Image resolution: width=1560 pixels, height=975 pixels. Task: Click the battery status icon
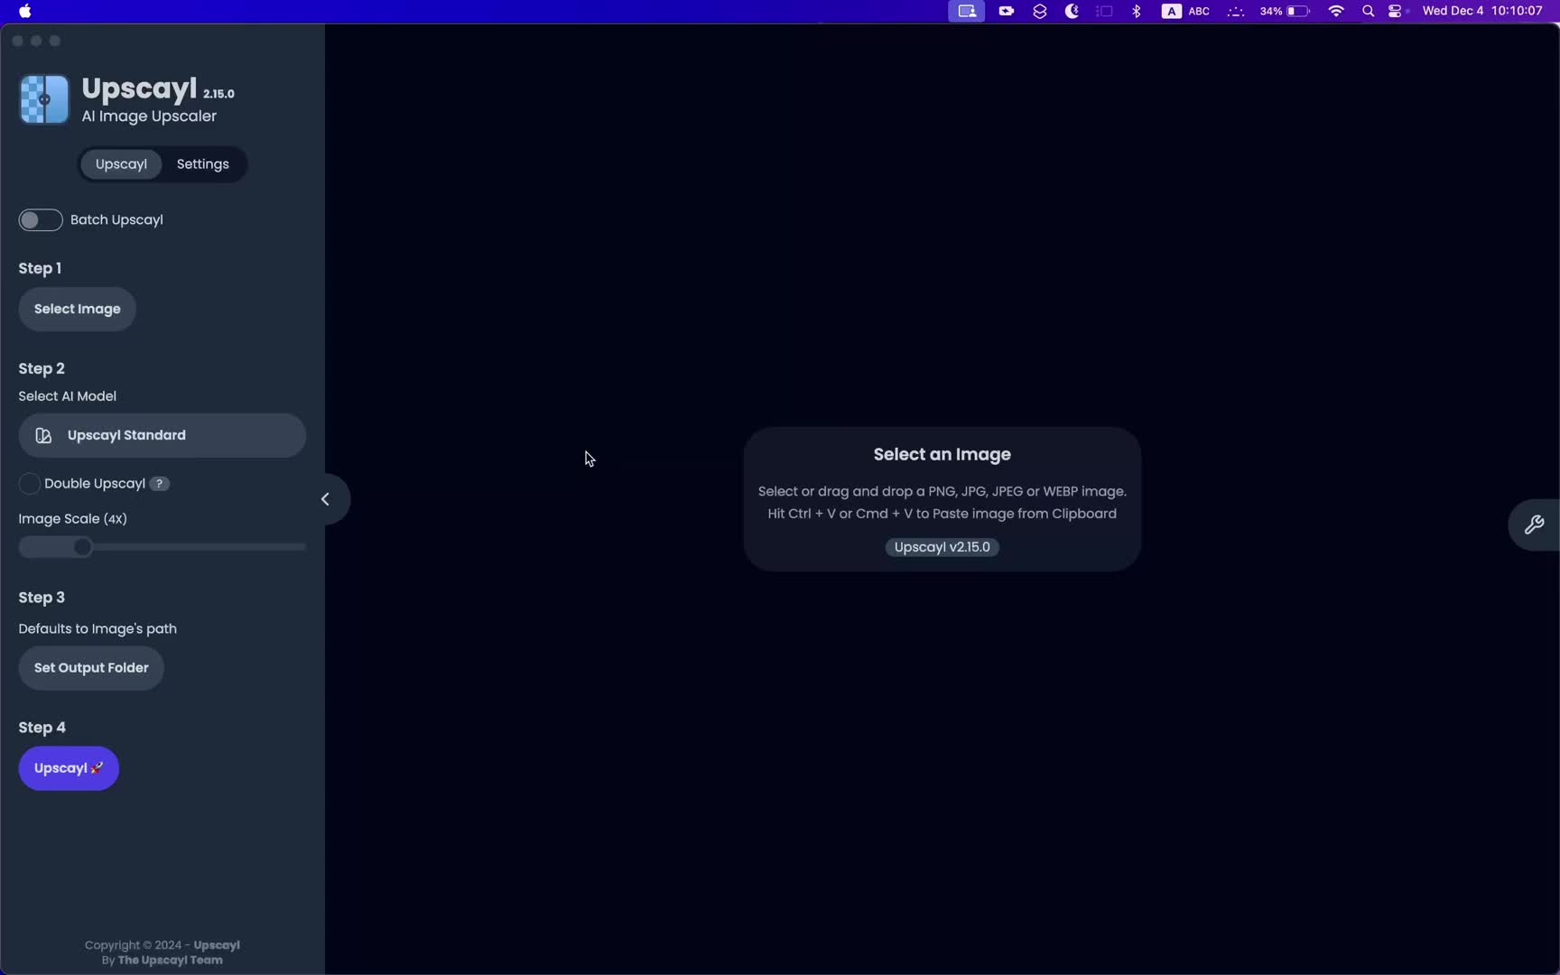[1297, 12]
